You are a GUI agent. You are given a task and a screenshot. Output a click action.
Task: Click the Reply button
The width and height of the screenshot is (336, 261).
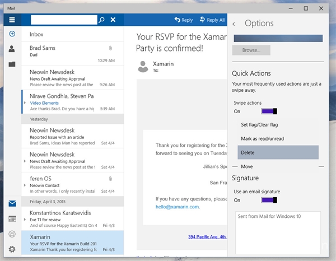183,20
